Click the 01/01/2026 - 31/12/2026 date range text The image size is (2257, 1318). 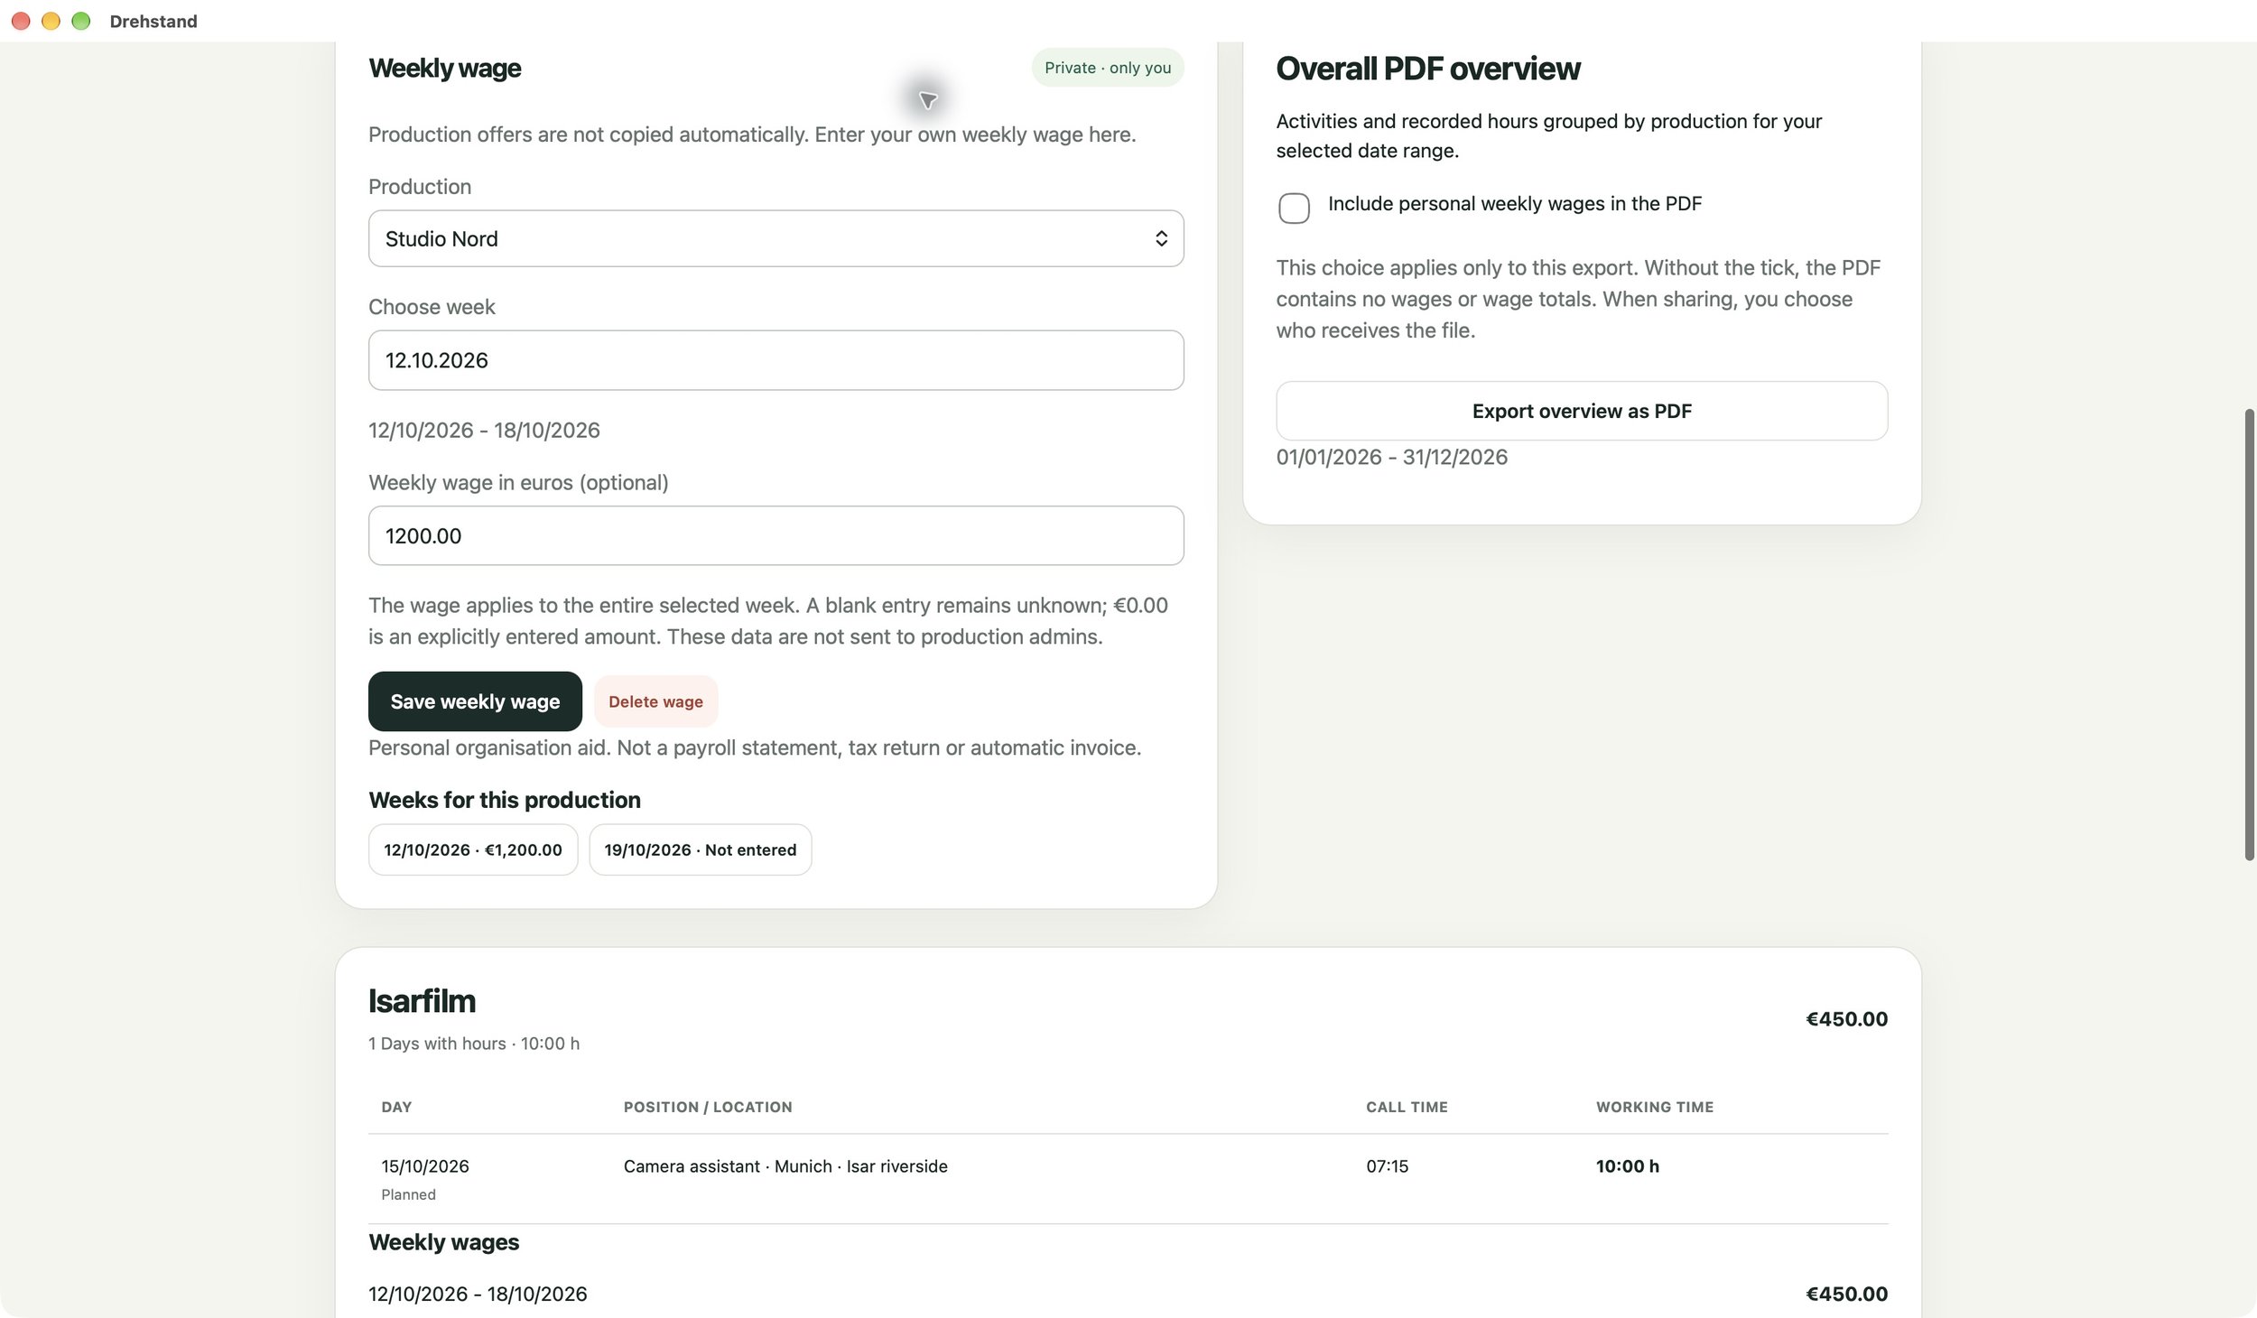tap(1391, 457)
